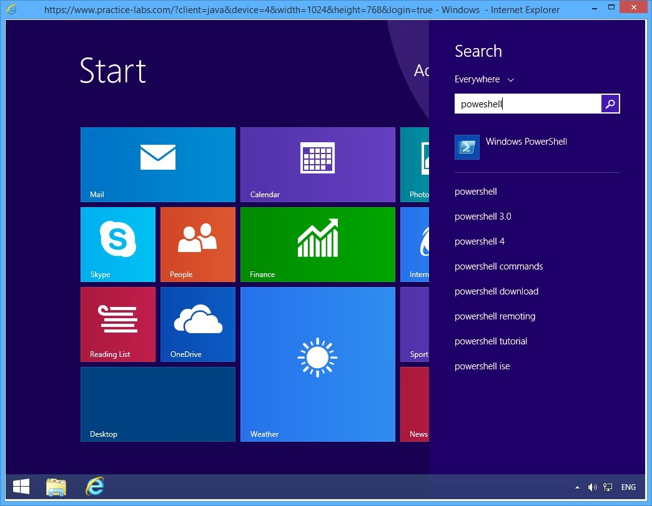Click the search magnifier button

610,104
